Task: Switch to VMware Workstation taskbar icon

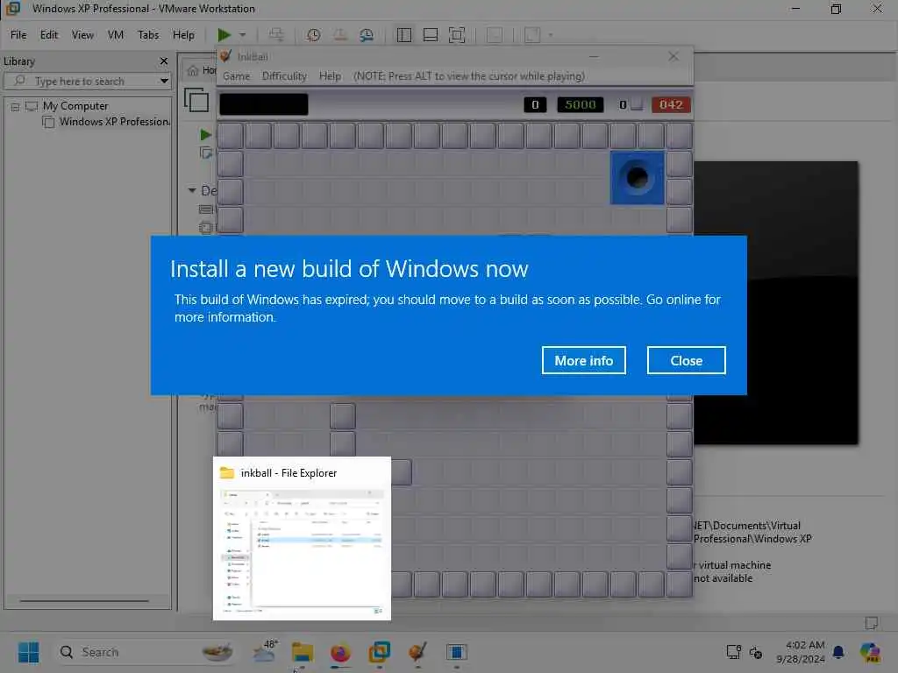Action: 379,652
